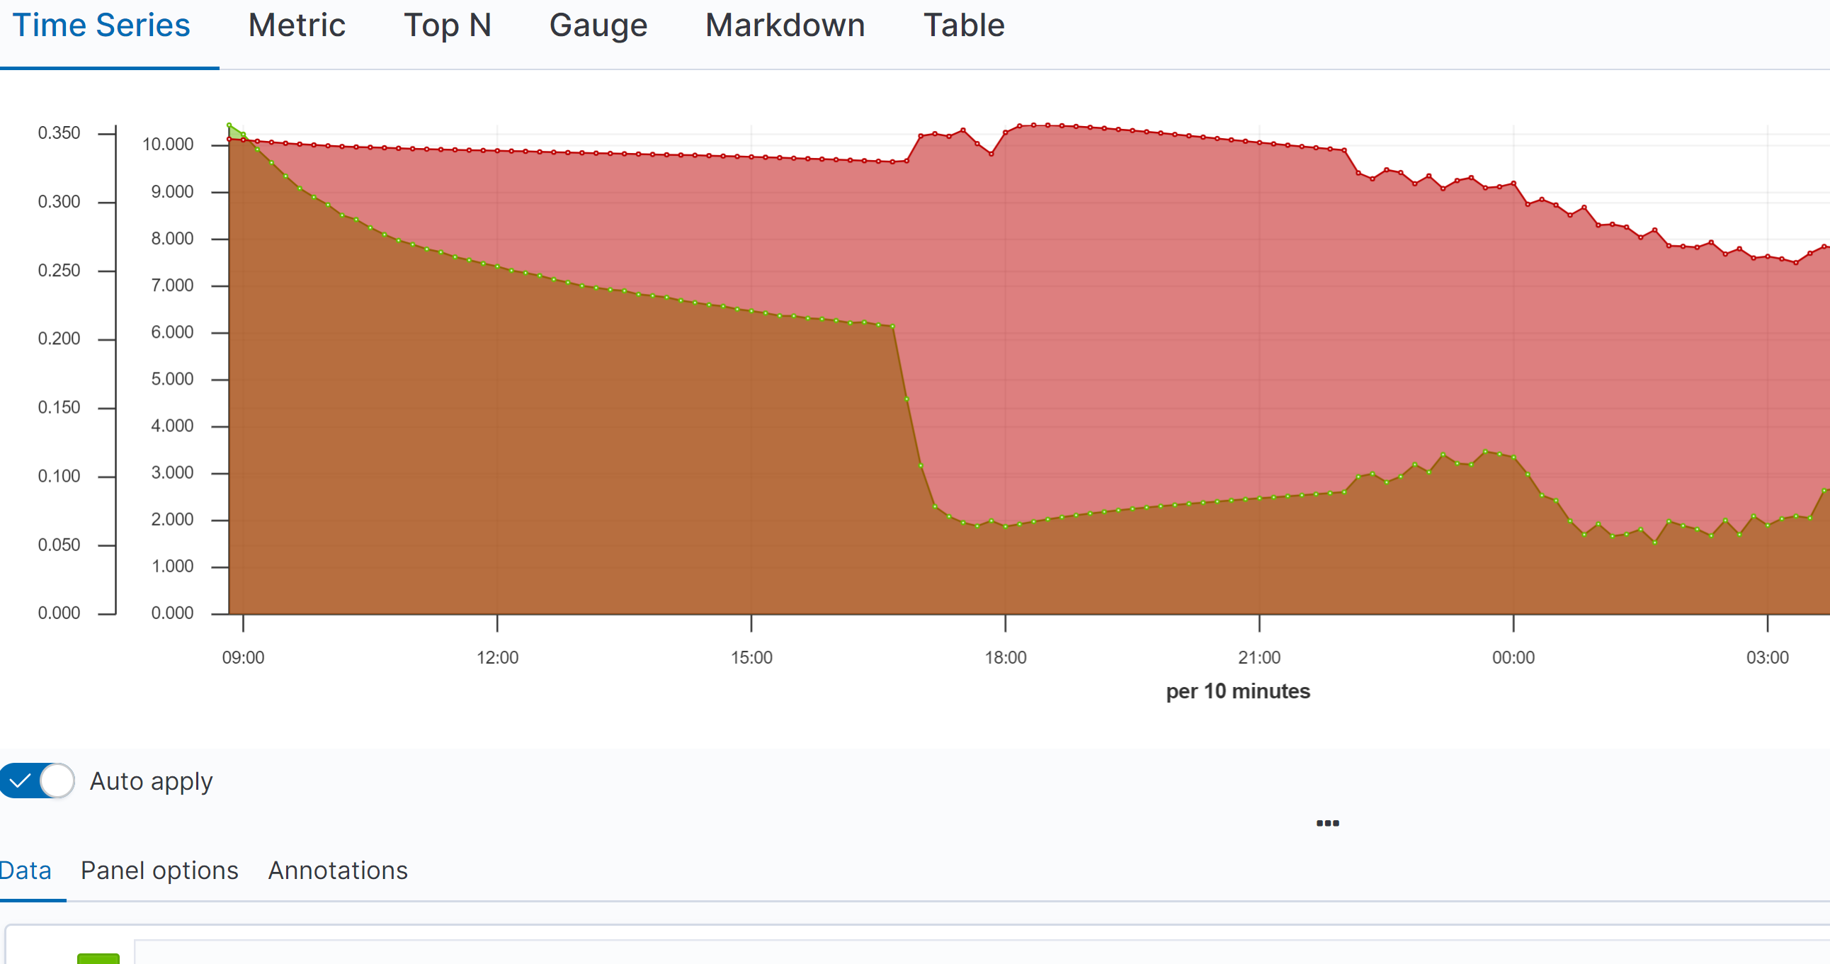Select the Table visualization tab

963,26
